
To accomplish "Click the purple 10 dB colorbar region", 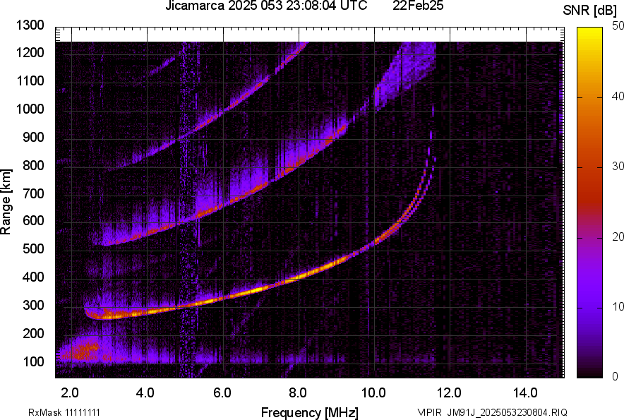I will pos(590,307).
